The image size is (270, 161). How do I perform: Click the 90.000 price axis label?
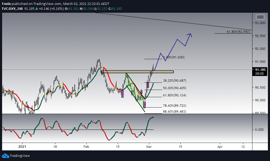260,100
